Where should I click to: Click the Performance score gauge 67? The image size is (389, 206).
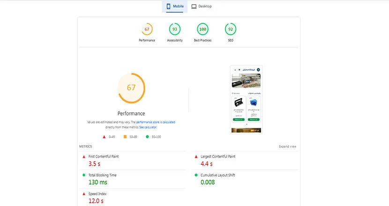click(147, 29)
